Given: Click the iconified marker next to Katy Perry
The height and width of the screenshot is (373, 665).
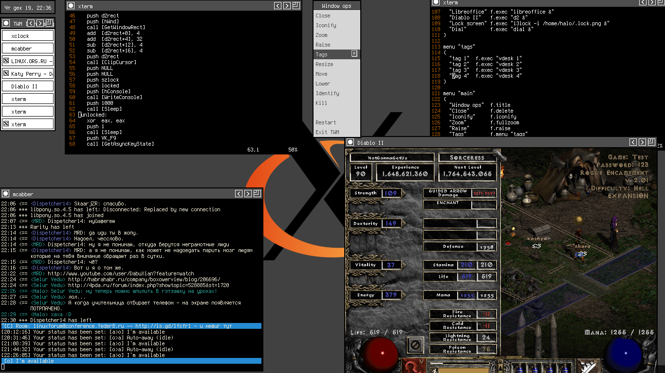Looking at the screenshot, I should pos(6,74).
